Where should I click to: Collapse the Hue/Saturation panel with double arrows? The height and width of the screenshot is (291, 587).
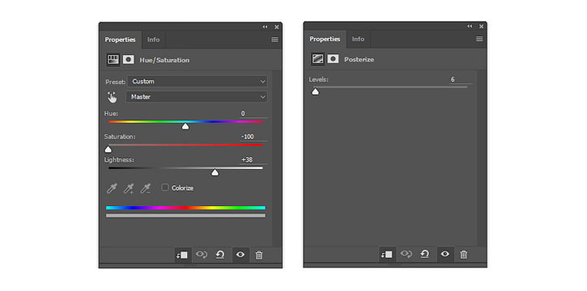[265, 27]
